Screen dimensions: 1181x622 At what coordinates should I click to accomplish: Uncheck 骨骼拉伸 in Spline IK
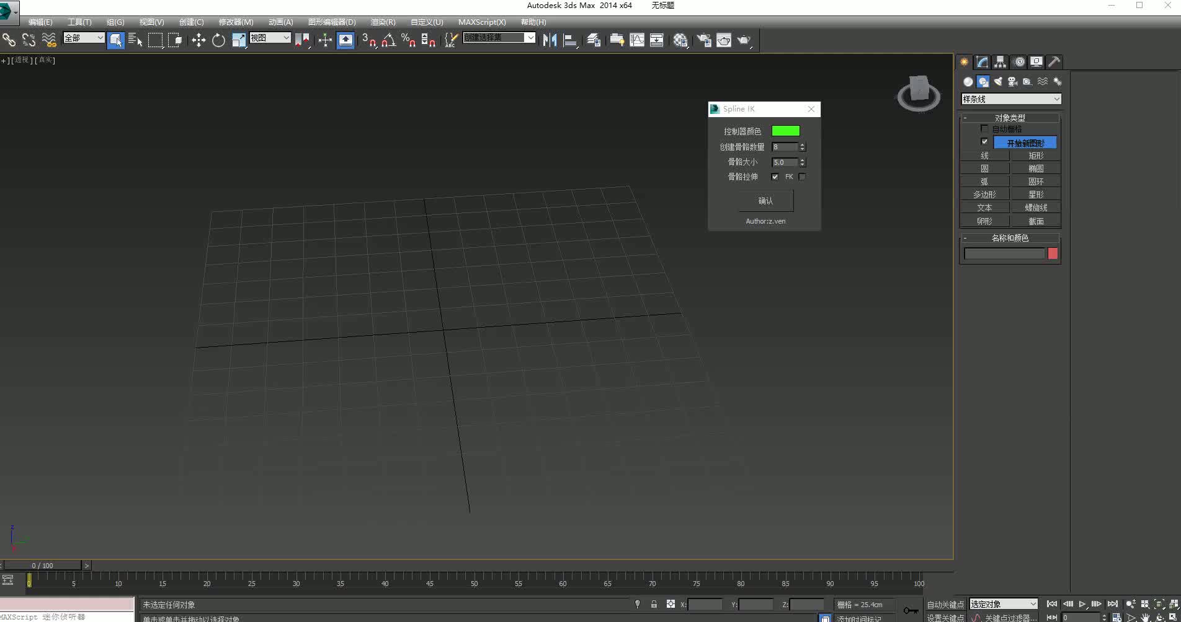[x=775, y=177]
